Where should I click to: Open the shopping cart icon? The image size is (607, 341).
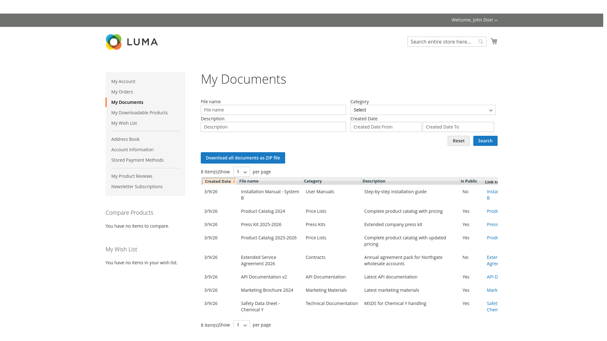coord(494,41)
